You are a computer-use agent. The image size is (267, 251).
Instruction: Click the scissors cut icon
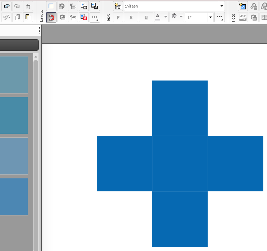pos(6,17)
